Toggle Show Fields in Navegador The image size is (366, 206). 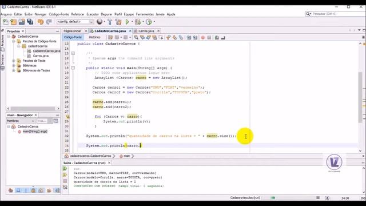point(18,191)
